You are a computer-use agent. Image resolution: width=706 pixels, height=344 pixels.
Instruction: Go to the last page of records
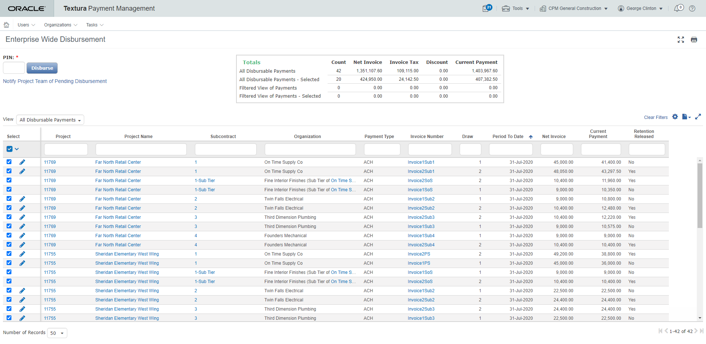[701, 331]
